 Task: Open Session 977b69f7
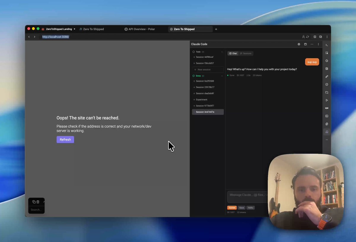[x=208, y=106]
